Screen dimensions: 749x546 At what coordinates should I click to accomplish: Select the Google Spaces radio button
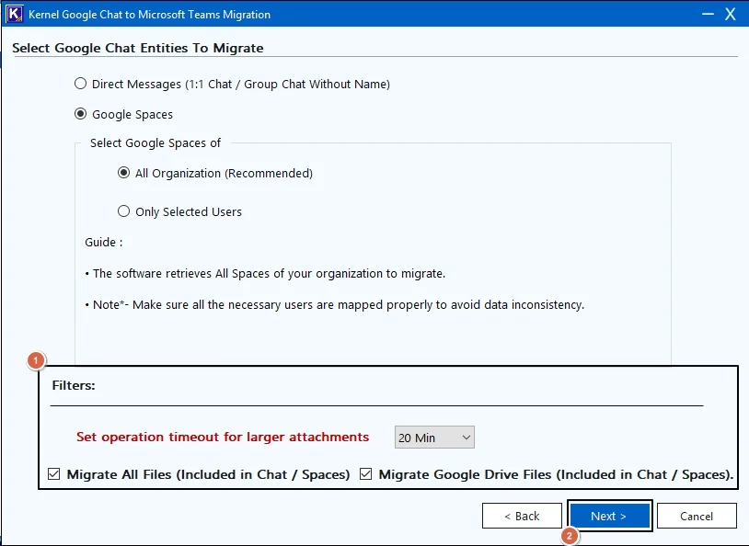[x=81, y=114]
